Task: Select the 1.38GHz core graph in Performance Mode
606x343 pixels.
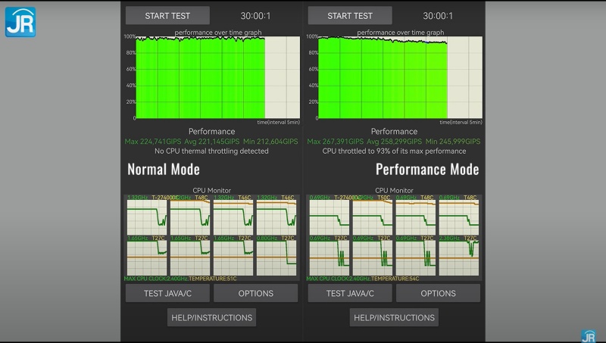Action: tap(459, 254)
